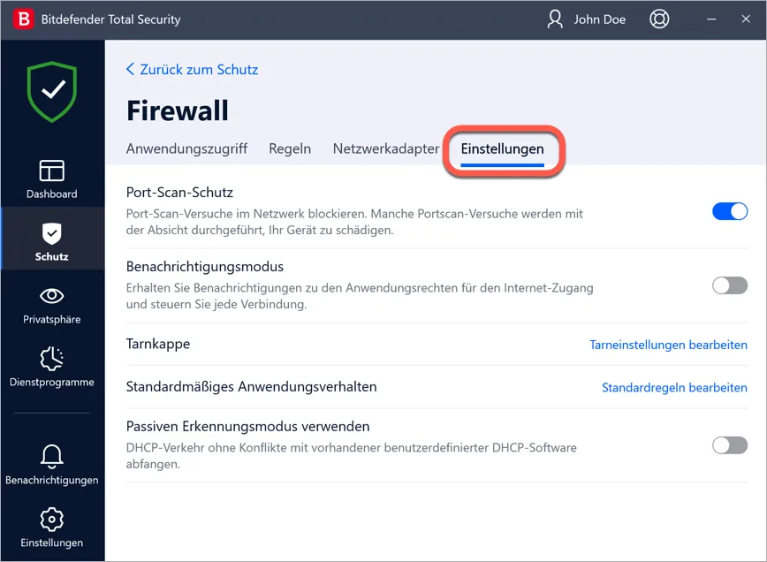Image resolution: width=767 pixels, height=562 pixels.
Task: Click the Standardregeln bearbeiten link
Action: 674,387
